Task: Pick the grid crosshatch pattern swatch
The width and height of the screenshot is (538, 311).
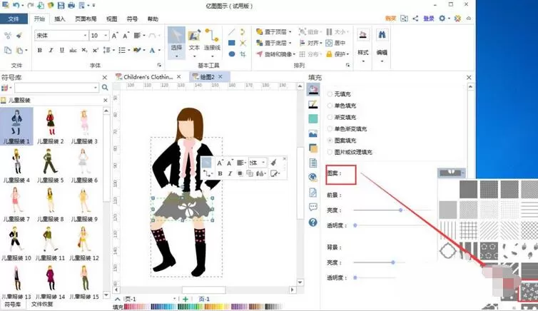Action: coord(468,230)
